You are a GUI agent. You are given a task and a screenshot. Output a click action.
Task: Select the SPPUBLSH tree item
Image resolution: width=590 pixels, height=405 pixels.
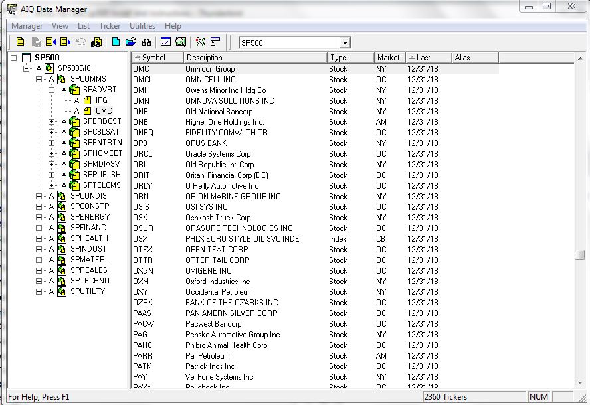pos(102,175)
